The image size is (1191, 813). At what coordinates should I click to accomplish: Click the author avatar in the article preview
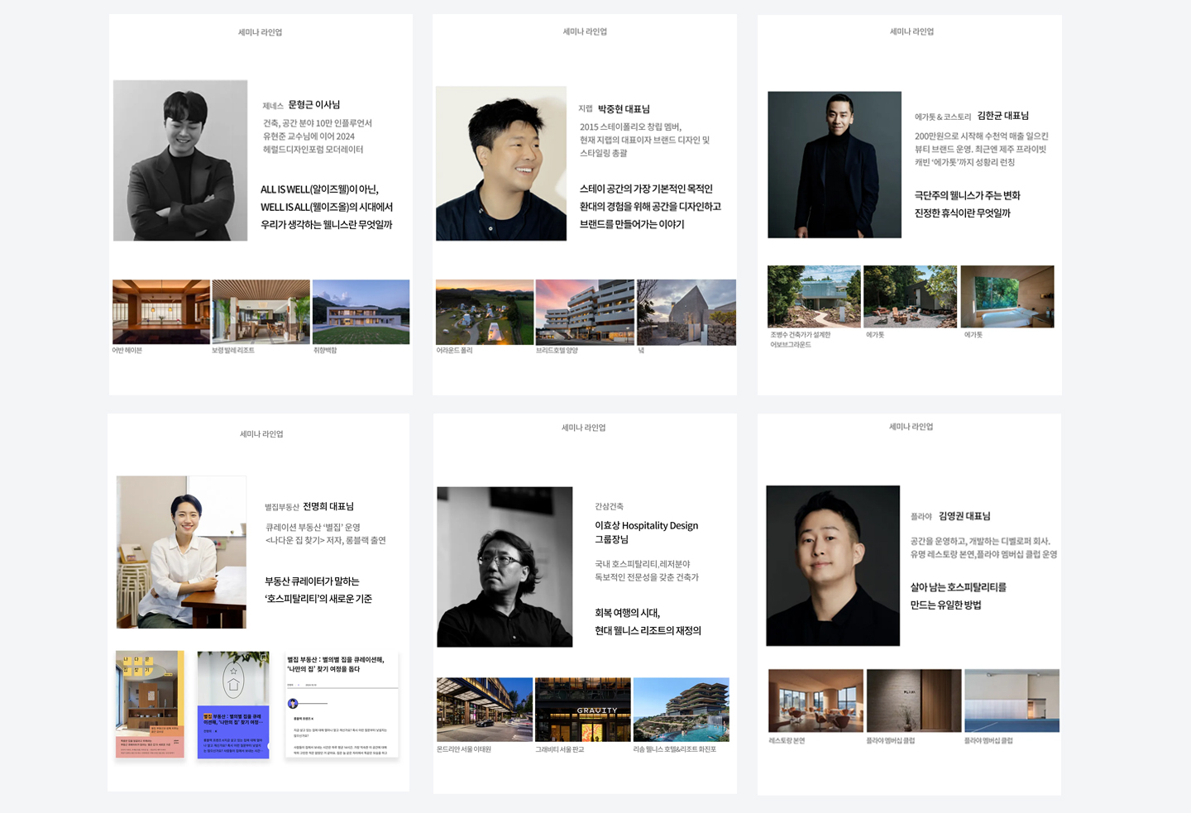tap(293, 704)
